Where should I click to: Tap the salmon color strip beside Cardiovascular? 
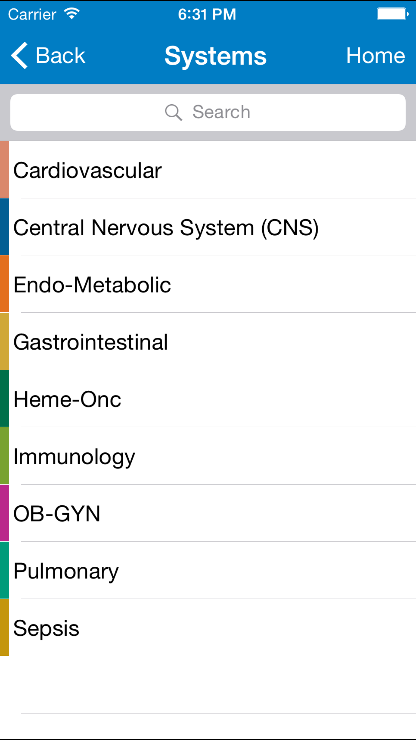coord(4,170)
